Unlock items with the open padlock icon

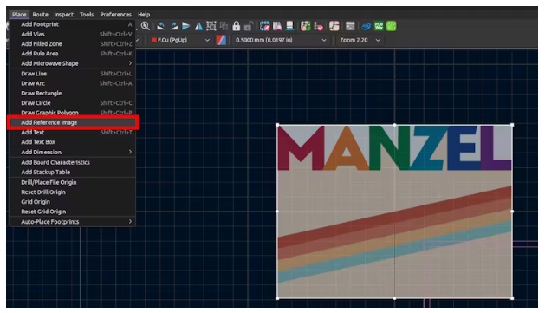tap(249, 26)
